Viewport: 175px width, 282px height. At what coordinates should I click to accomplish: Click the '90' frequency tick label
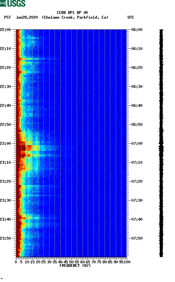click(116, 262)
